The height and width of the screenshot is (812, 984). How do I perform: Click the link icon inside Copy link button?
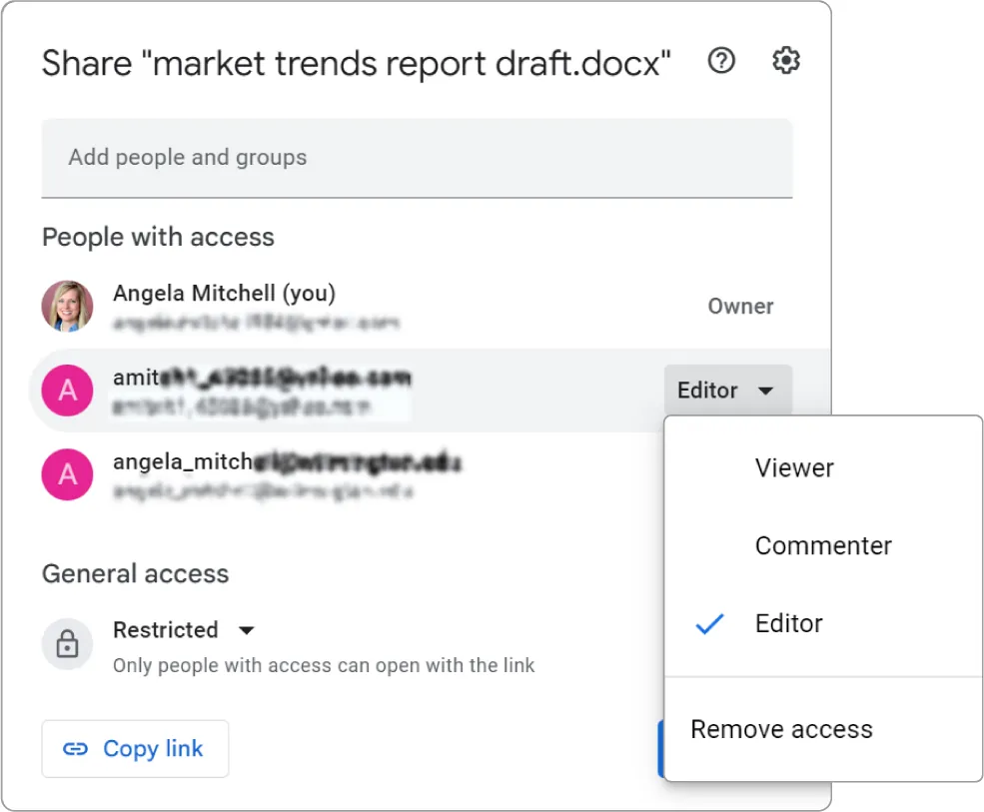[78, 748]
